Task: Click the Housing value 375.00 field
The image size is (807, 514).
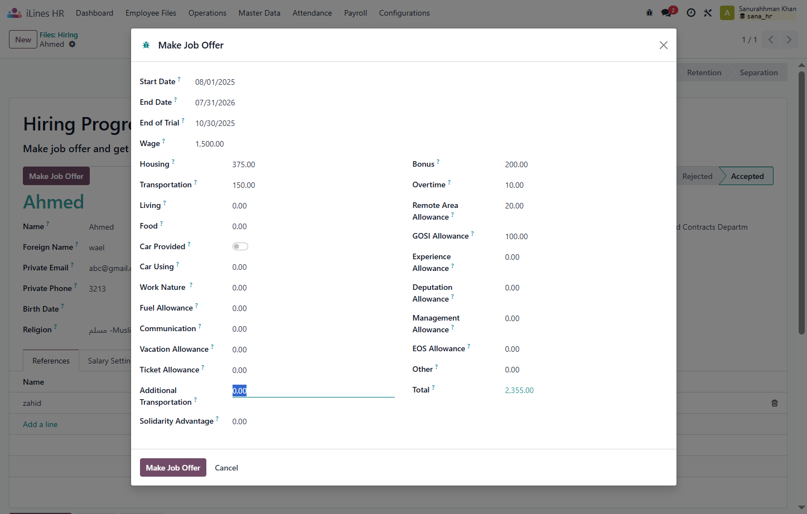Action: 313,164
